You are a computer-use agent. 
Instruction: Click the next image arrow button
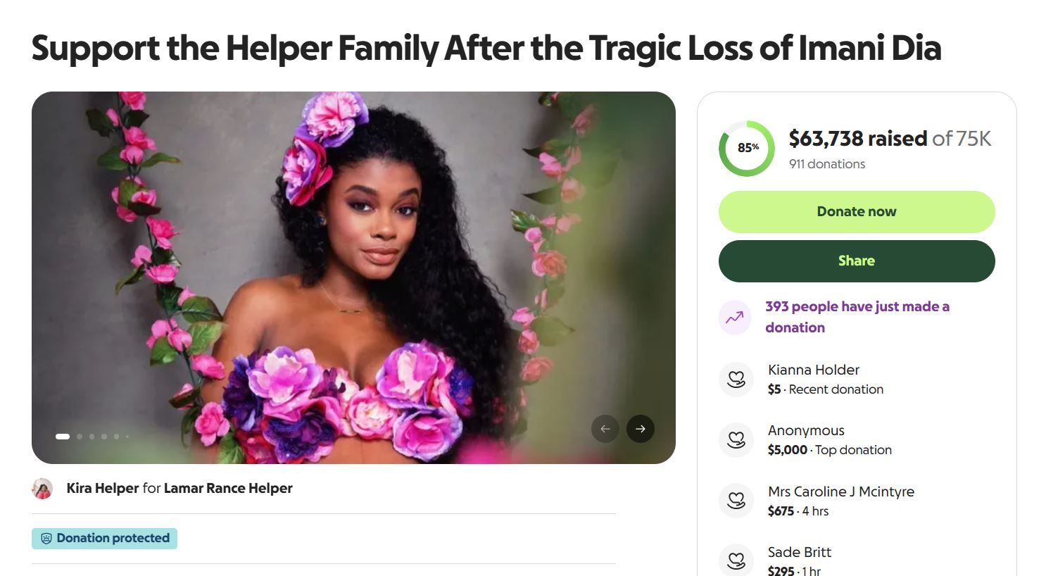[640, 429]
